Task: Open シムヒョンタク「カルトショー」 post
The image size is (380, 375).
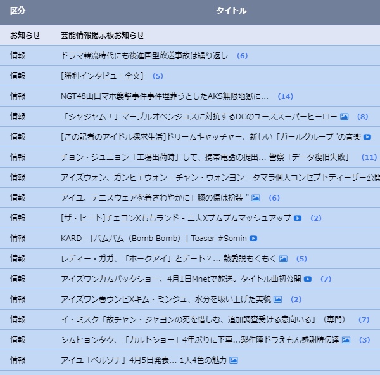Action: coord(200,339)
